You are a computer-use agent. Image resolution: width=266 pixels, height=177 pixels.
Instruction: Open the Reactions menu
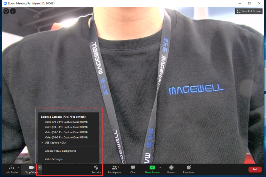189,169
